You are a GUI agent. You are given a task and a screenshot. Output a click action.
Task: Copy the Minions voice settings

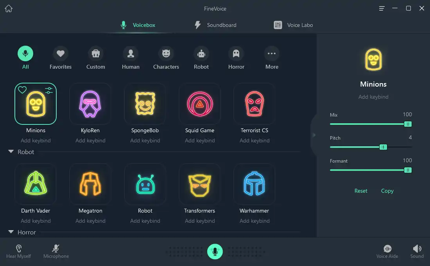(387, 191)
